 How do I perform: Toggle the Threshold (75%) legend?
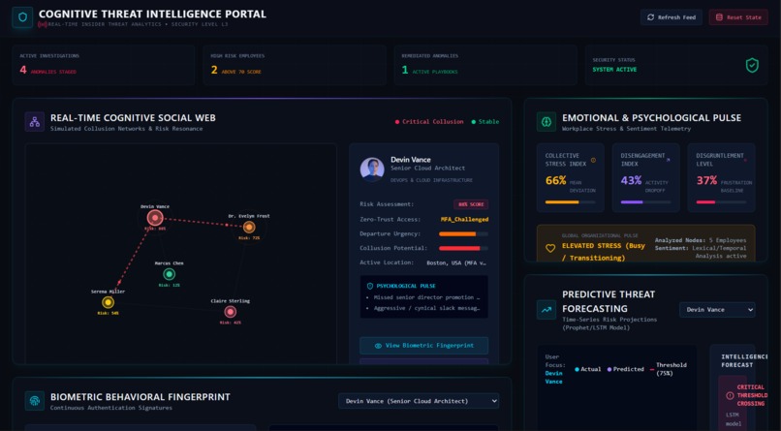tap(669, 369)
